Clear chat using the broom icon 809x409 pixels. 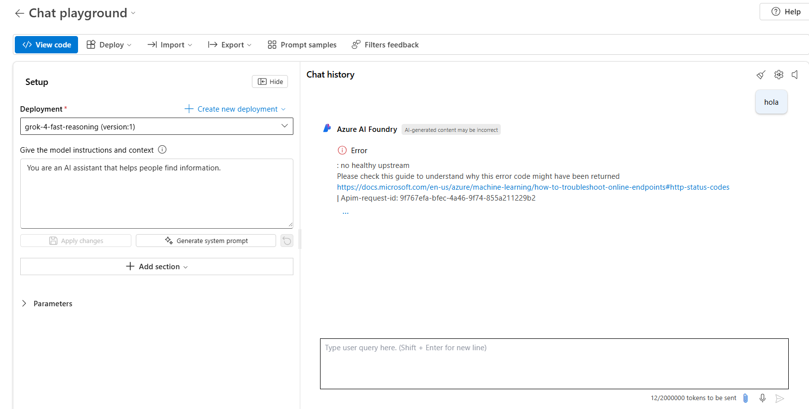[761, 75]
